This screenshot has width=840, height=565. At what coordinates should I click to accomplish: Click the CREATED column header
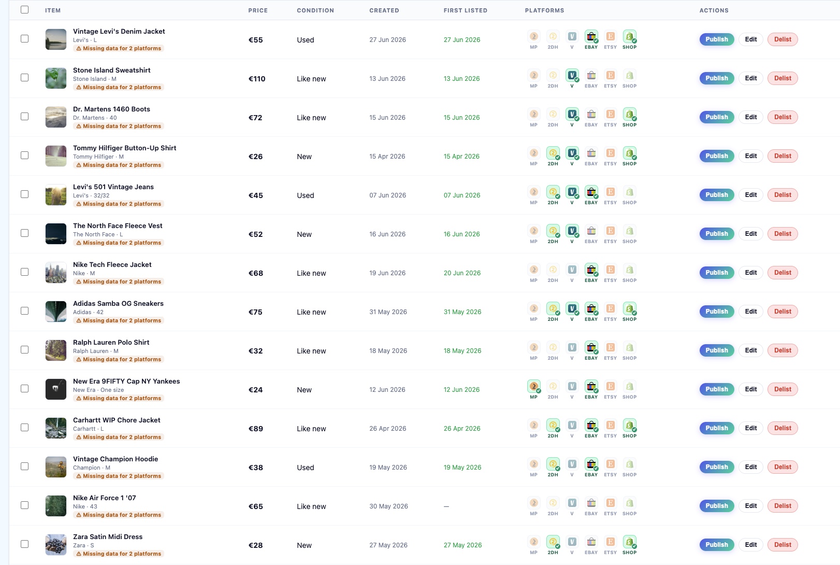(x=384, y=10)
